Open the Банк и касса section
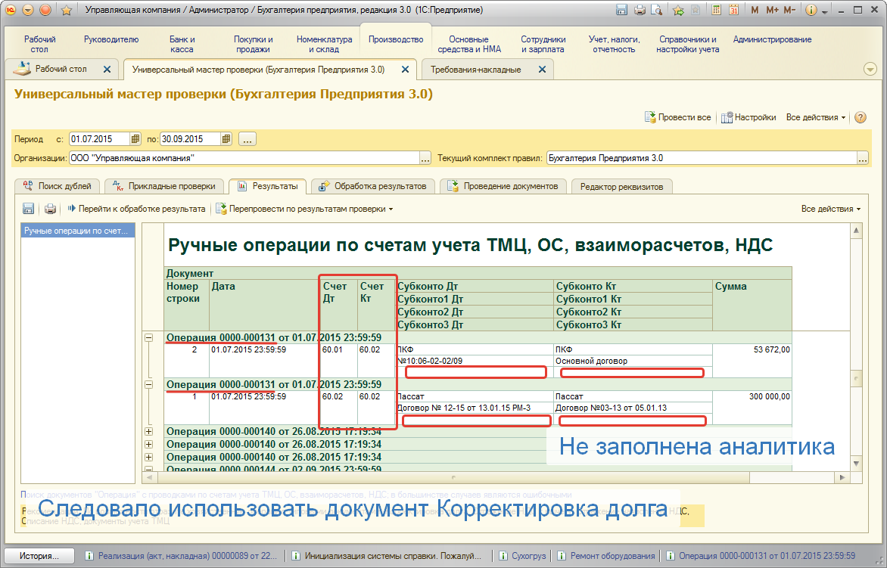This screenshot has height=568, width=887. 182,44
